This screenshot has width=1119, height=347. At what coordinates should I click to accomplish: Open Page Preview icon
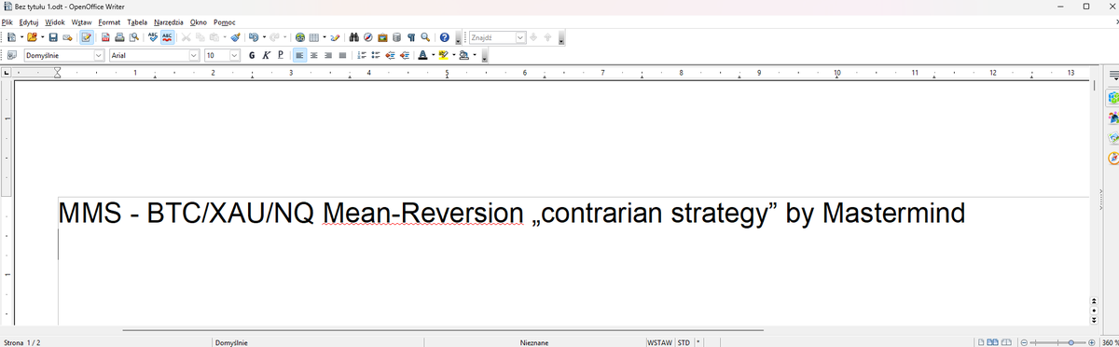point(134,37)
